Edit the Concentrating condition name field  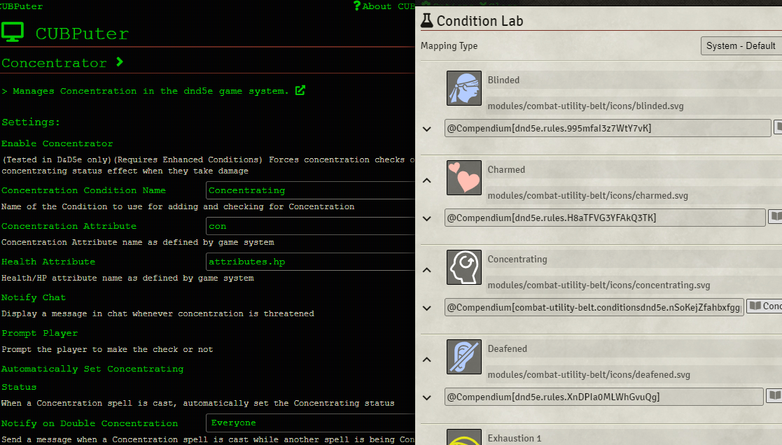pos(634,259)
